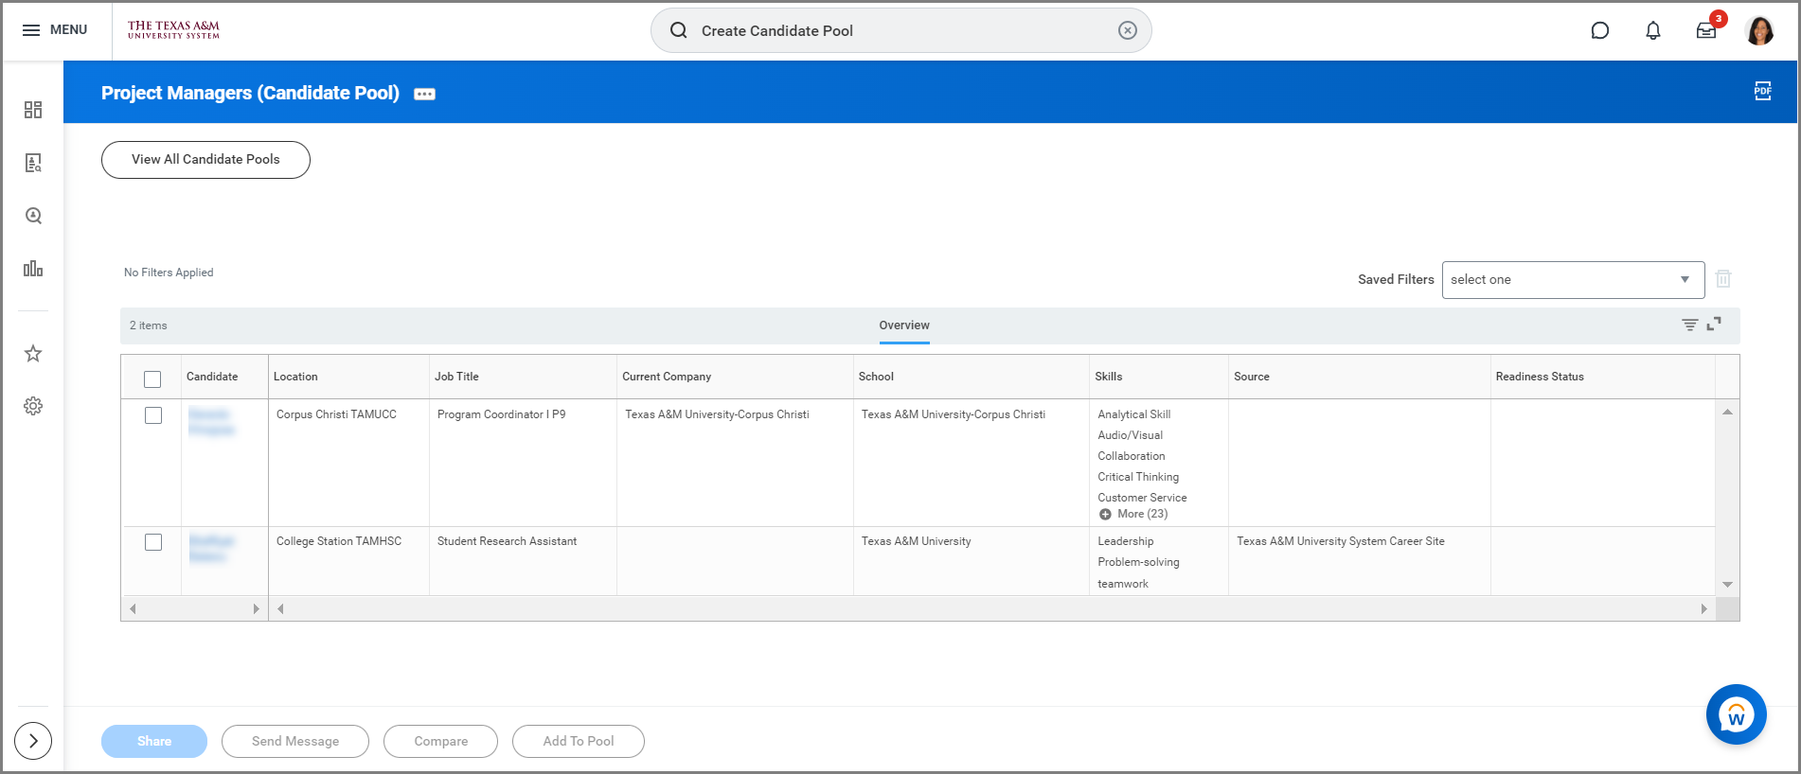Expand the left sidebar arrow button

33,741
